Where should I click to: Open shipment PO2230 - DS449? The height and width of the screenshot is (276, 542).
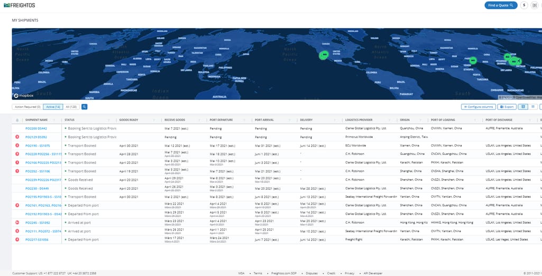coord(37,189)
